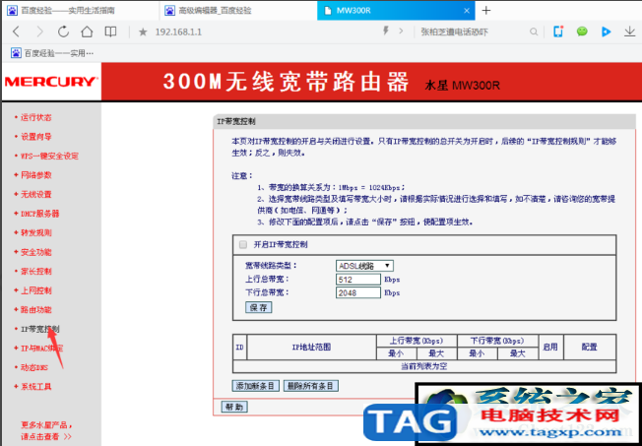This screenshot has width=642, height=446.
Task: Expand 安全功能 in the sidebar
Action: click(36, 252)
